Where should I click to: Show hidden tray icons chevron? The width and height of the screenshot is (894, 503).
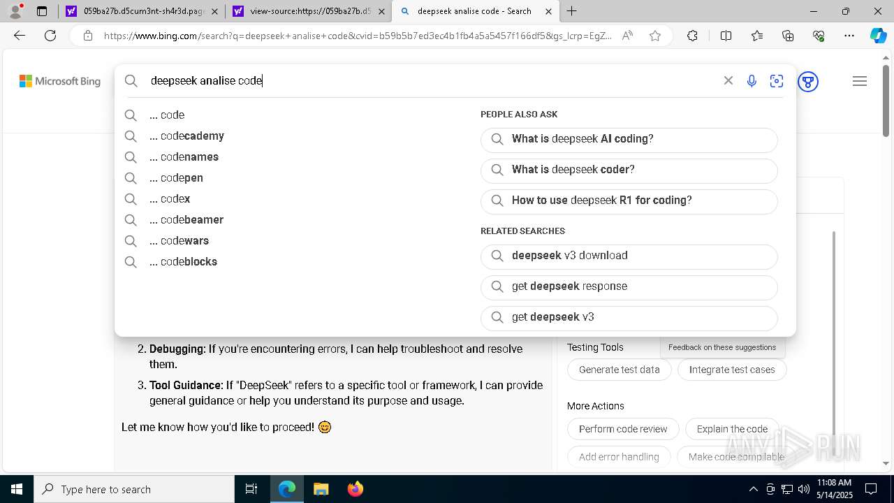point(753,489)
